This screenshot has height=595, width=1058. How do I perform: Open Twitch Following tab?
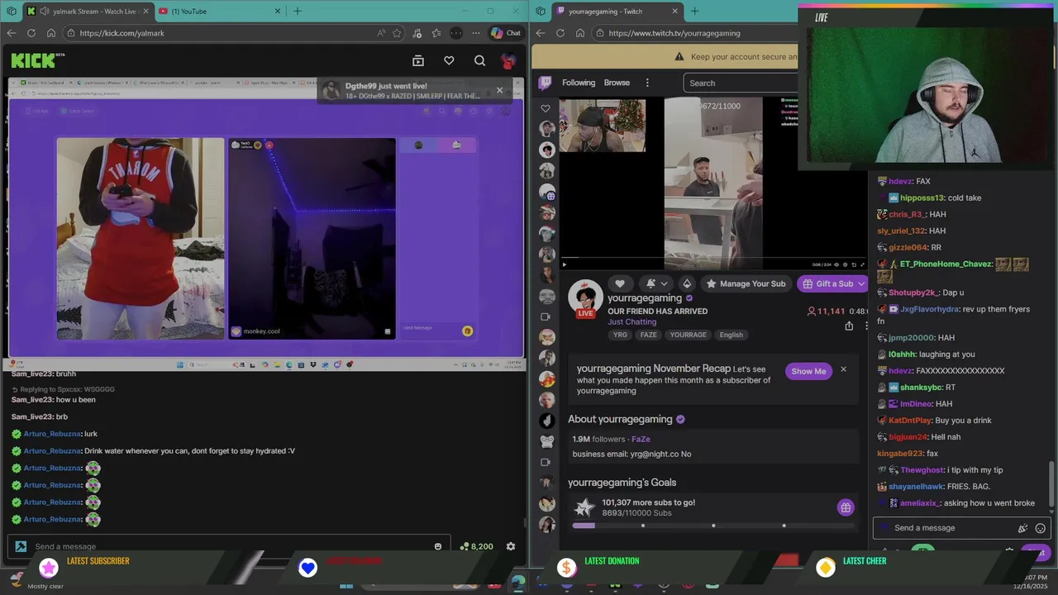coord(579,83)
